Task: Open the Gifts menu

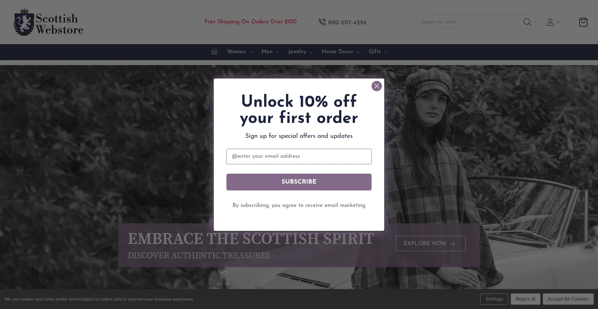Action: [x=378, y=52]
